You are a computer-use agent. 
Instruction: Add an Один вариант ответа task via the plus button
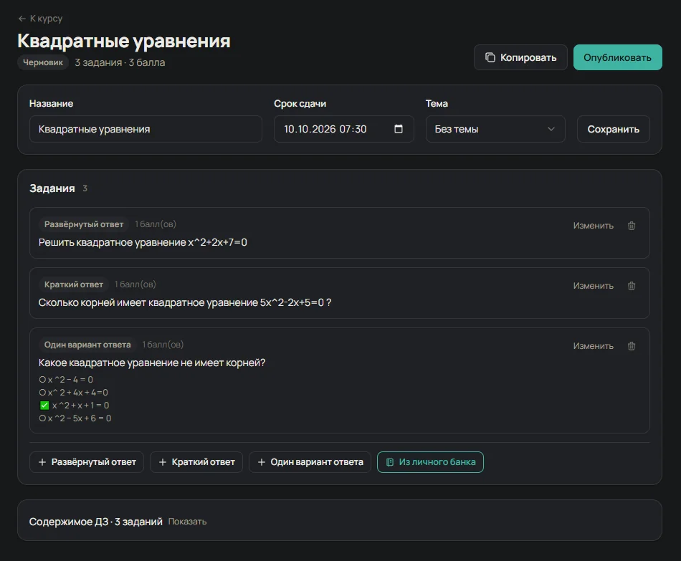point(310,462)
